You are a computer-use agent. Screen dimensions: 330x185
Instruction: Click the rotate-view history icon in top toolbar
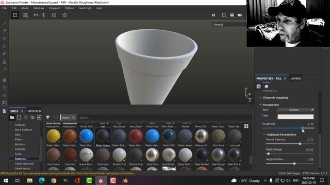(x=64, y=15)
